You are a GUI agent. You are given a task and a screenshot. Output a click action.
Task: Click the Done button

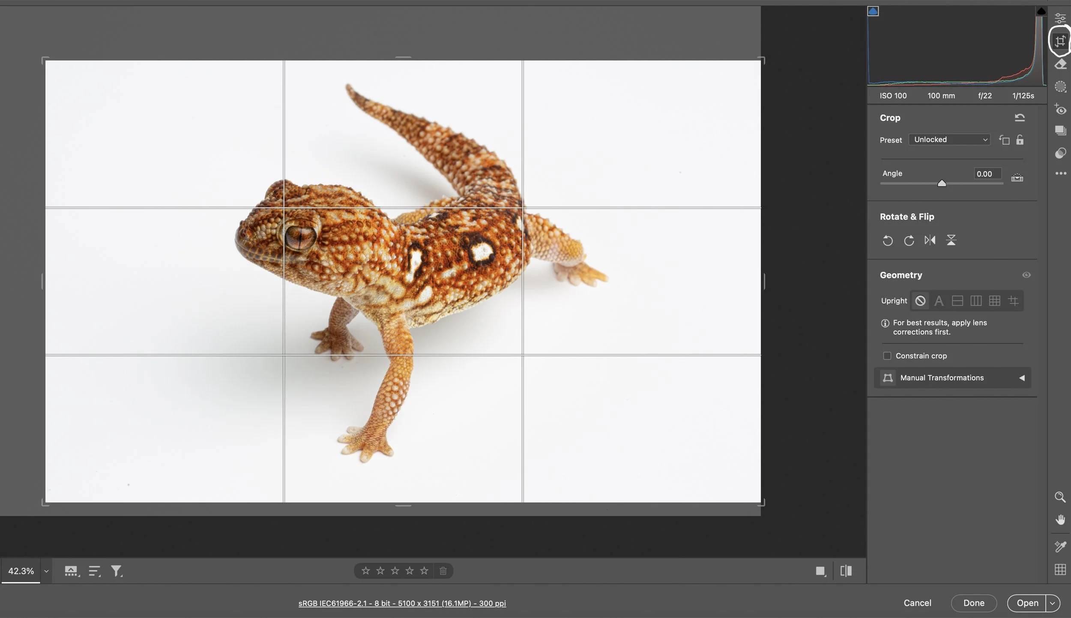(x=973, y=603)
